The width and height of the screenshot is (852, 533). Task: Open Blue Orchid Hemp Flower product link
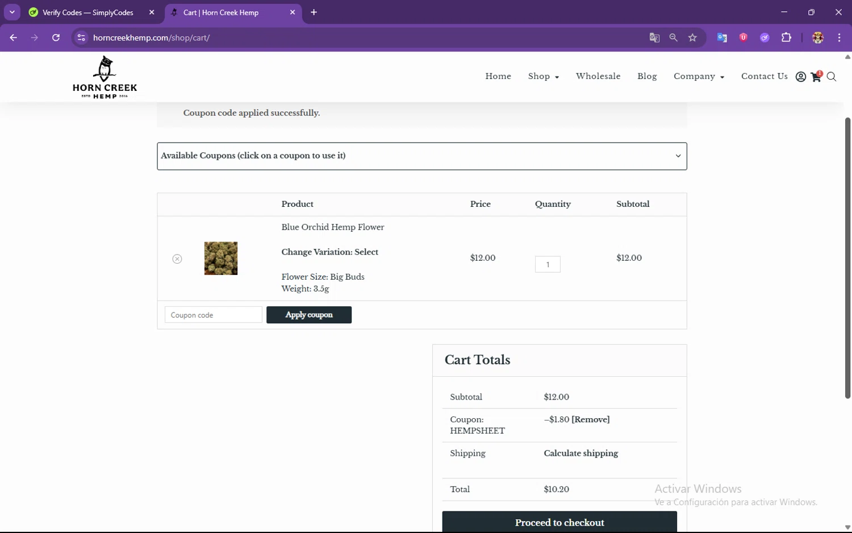333,227
